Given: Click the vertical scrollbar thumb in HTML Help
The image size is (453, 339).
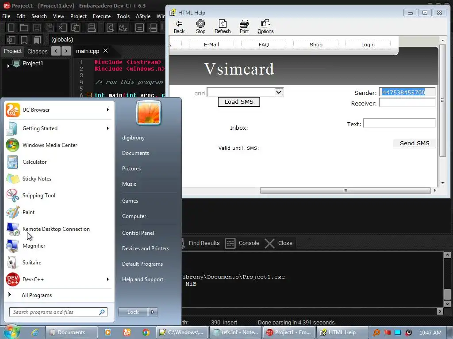Looking at the screenshot, I should [442, 100].
